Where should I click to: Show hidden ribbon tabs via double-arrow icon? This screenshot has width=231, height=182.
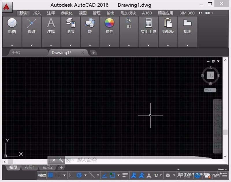[200, 13]
